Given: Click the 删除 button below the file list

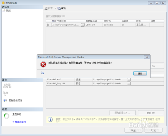Looking at the screenshot, I should (151, 113).
